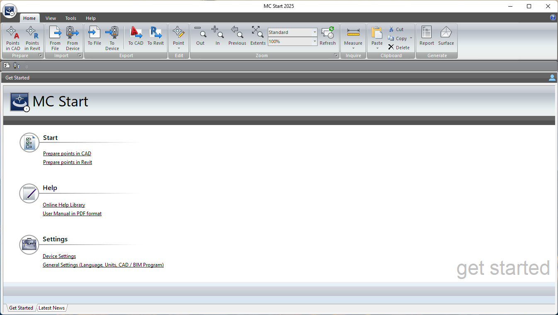
Task: Click the Help section notepad icon
Action: 29,193
